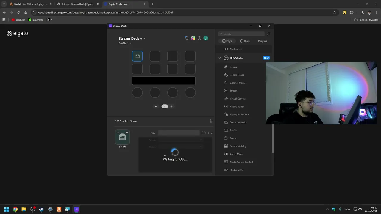Open the green J user account avatar

[x=206, y=38]
